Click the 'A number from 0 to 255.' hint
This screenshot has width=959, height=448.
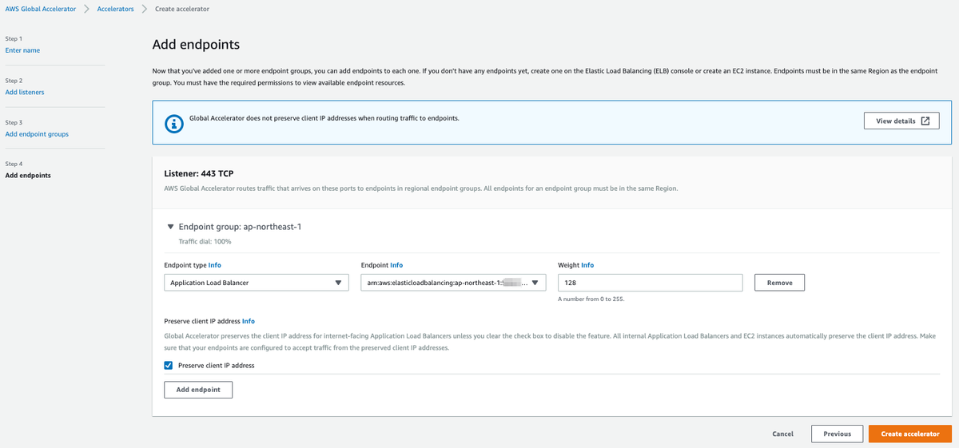(591, 299)
